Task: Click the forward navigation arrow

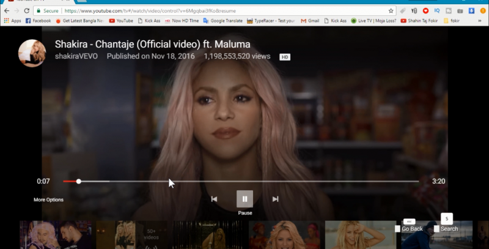Action: 17,10
